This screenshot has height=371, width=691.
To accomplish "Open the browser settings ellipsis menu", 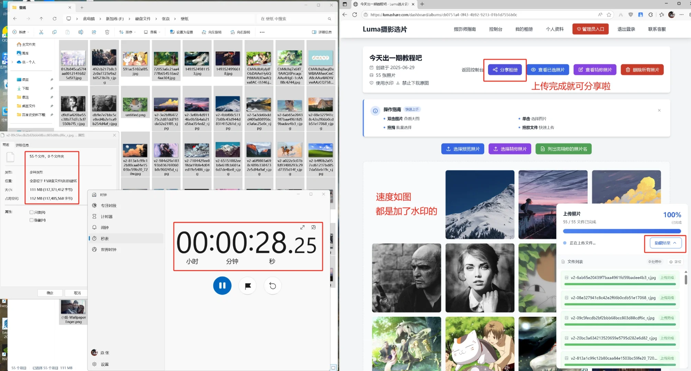I will click(x=681, y=14).
